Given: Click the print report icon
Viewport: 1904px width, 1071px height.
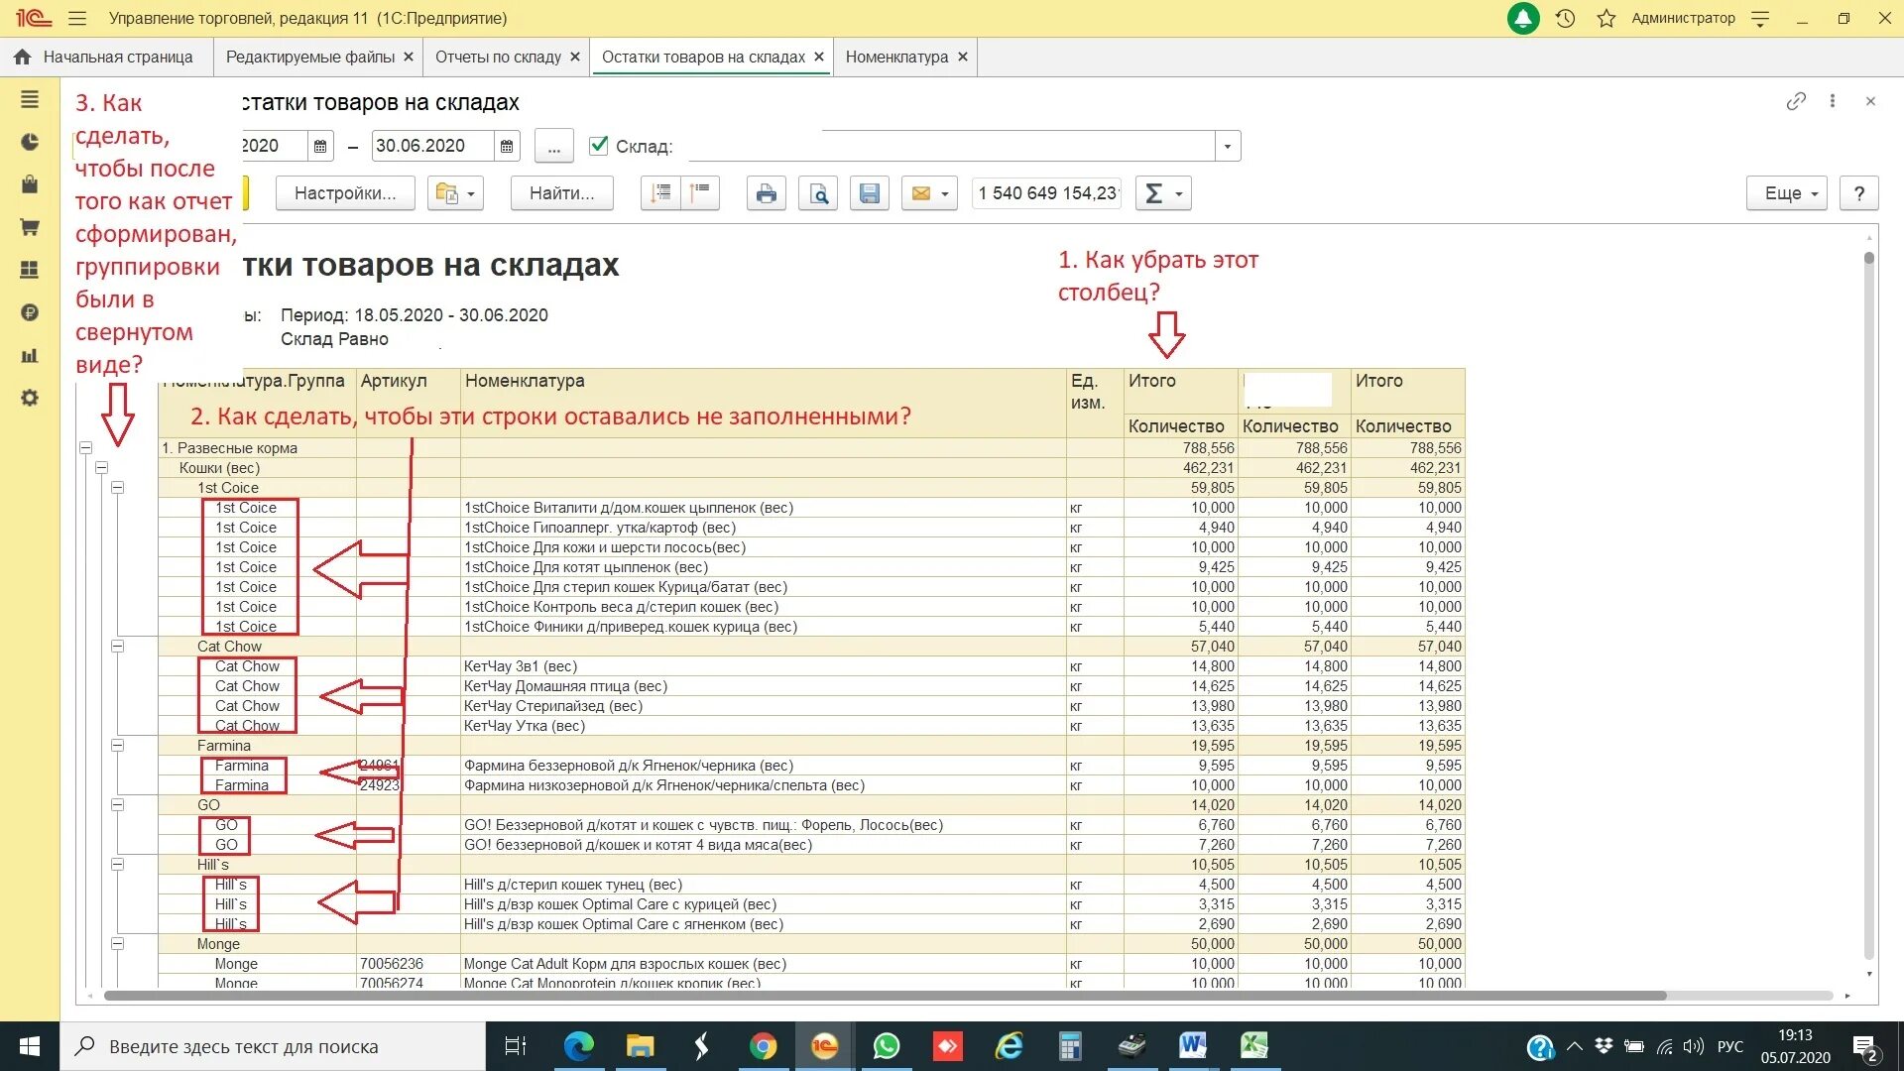Looking at the screenshot, I should pos(766,193).
